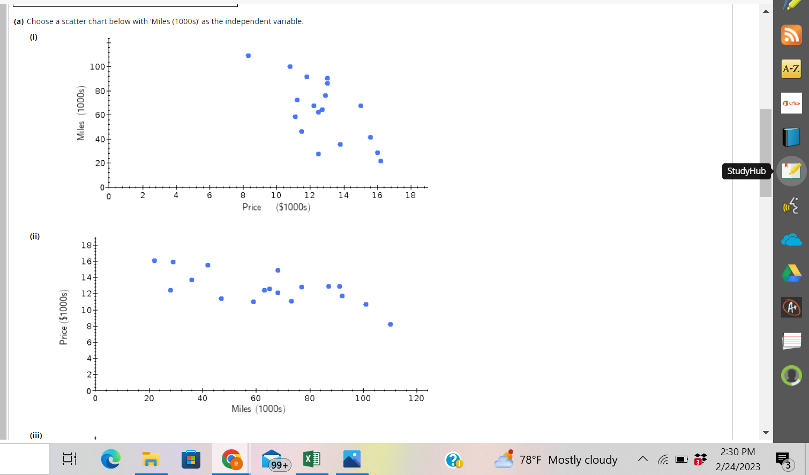This screenshot has width=809, height=475.
Task: Click chart (ii) horizontal axis title 'Miles (1000s)'
Action: click(x=258, y=409)
